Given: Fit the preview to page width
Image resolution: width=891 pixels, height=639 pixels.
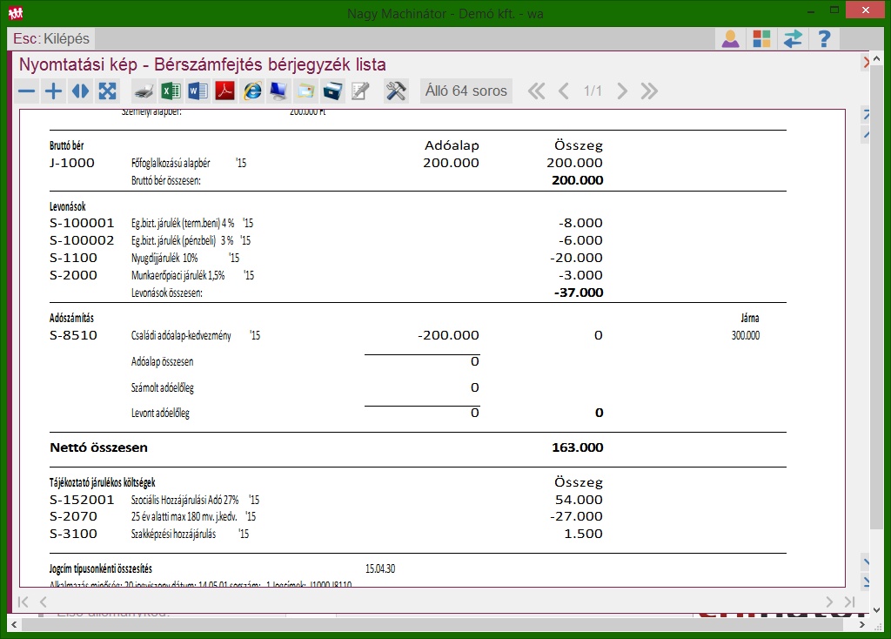Looking at the screenshot, I should (x=81, y=91).
